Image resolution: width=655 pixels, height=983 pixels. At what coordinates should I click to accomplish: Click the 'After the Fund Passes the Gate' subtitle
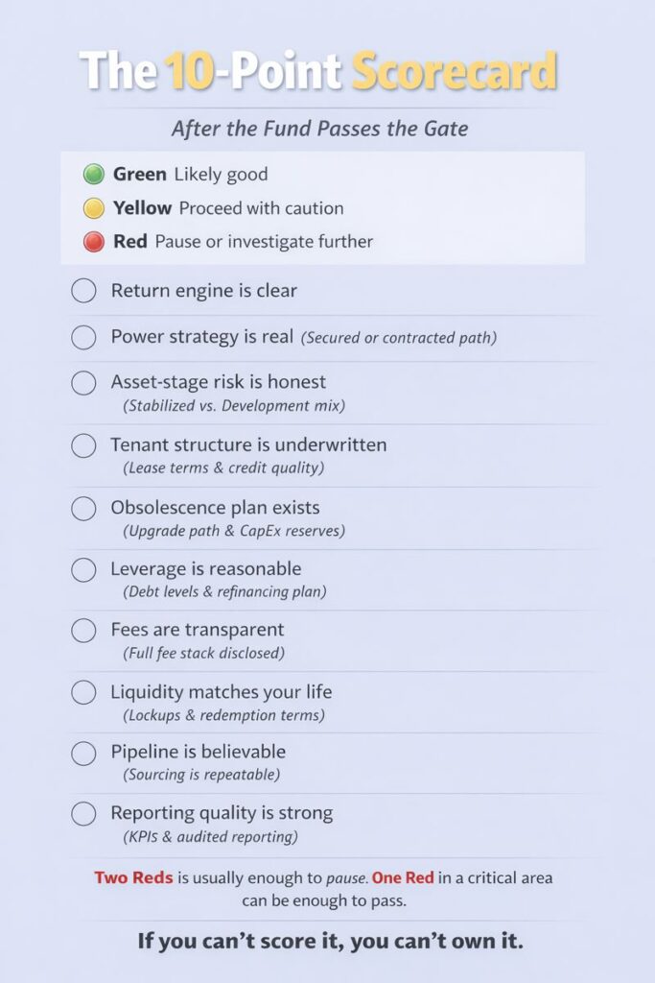click(319, 129)
